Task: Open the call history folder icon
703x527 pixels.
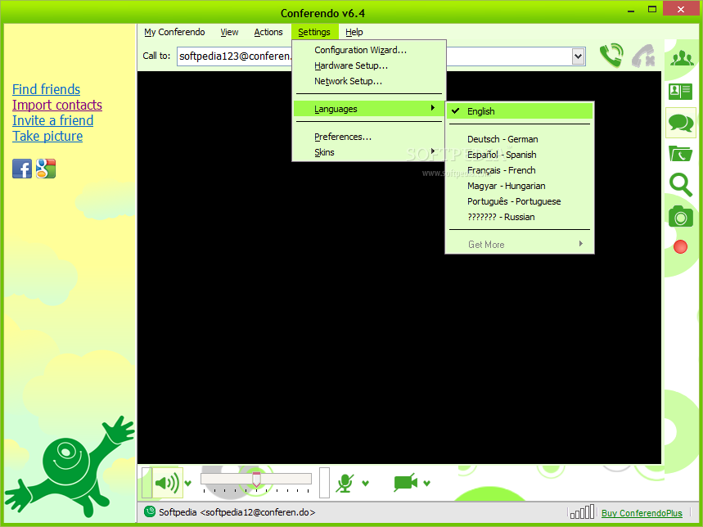Action: click(x=680, y=154)
